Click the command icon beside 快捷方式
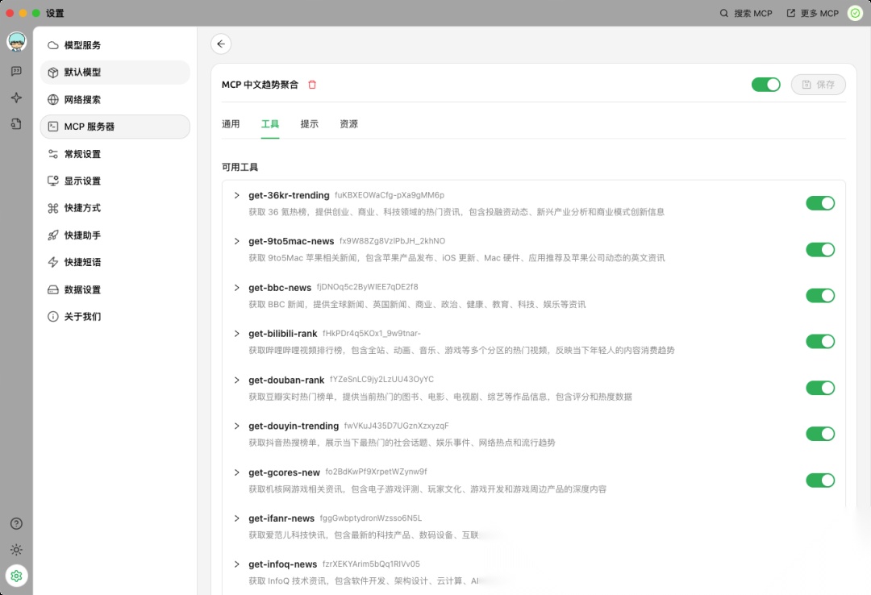This screenshot has width=871, height=595. pyautogui.click(x=52, y=208)
